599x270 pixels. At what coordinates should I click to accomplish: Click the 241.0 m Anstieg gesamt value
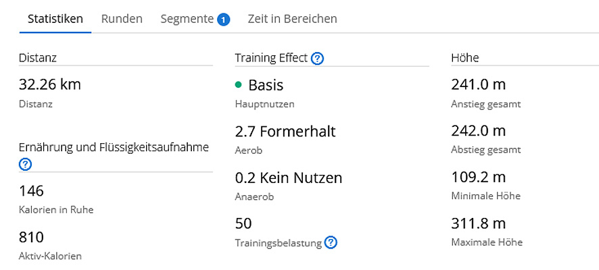pyautogui.click(x=478, y=84)
